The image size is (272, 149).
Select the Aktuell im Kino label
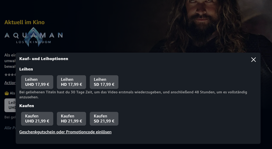pos(25,22)
